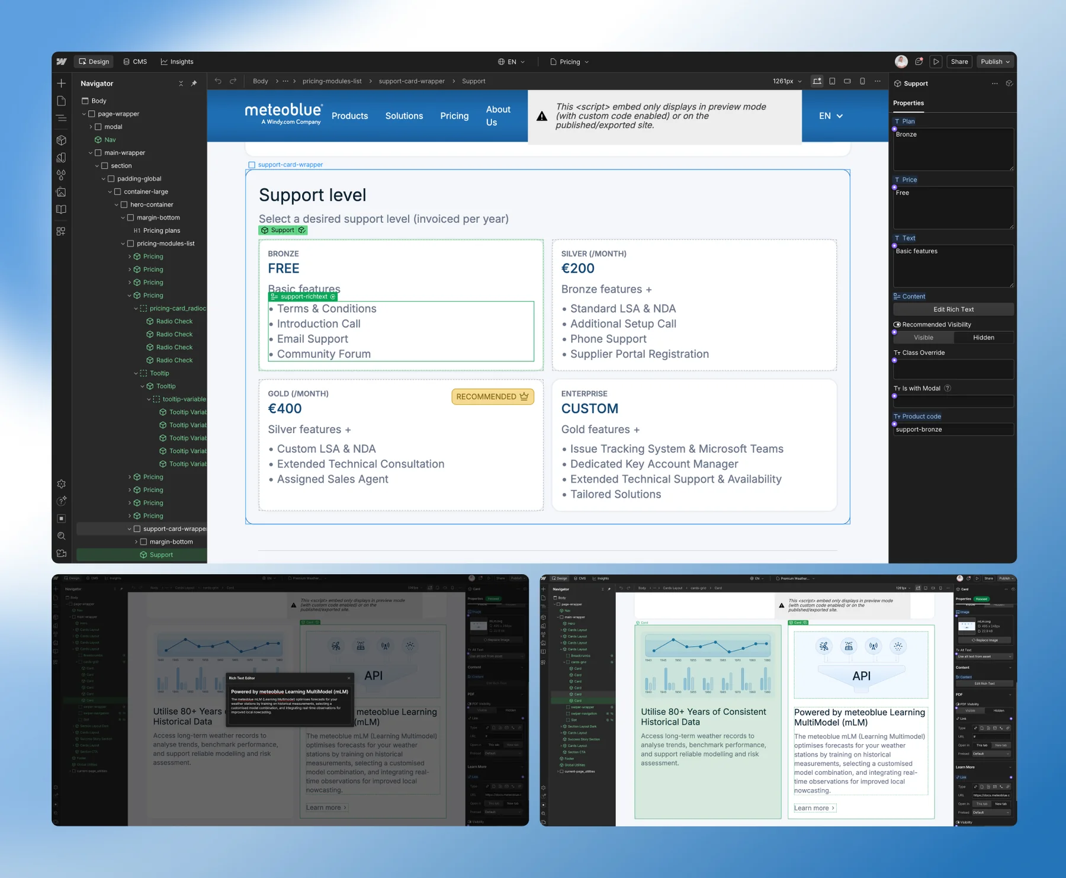This screenshot has width=1066, height=878.
Task: Open the Add elements panel
Action: coord(62,84)
